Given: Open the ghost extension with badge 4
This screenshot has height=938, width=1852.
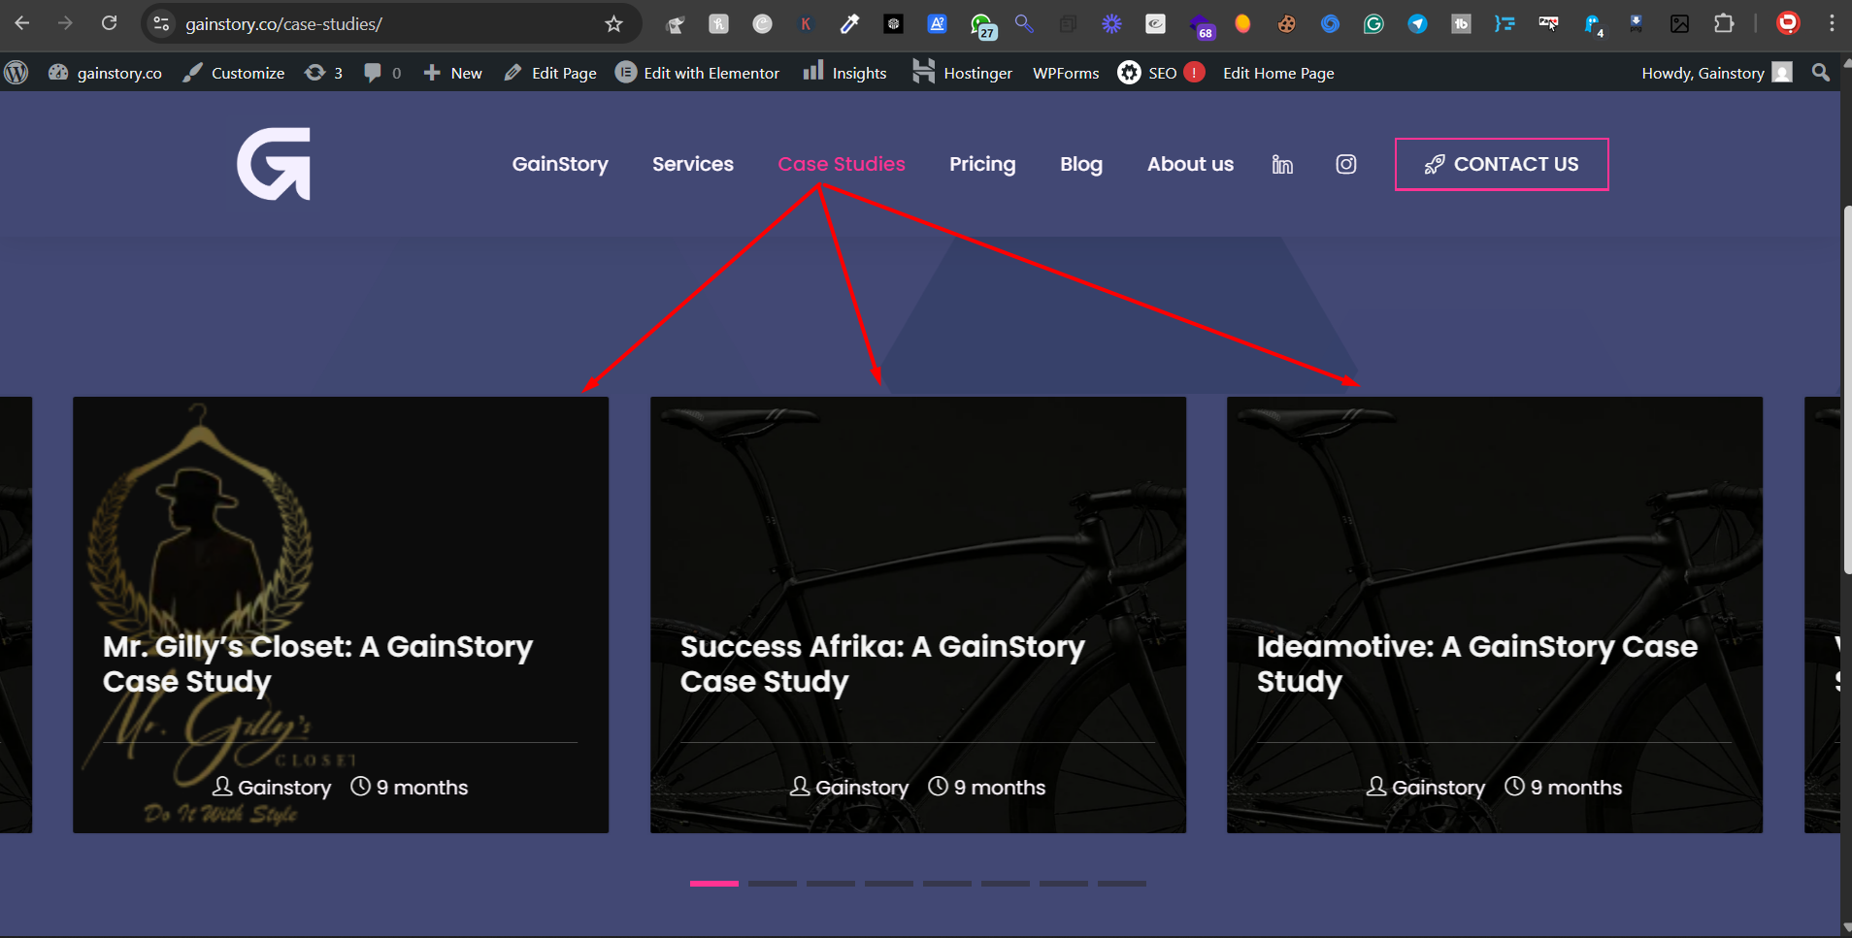Looking at the screenshot, I should 1593,26.
